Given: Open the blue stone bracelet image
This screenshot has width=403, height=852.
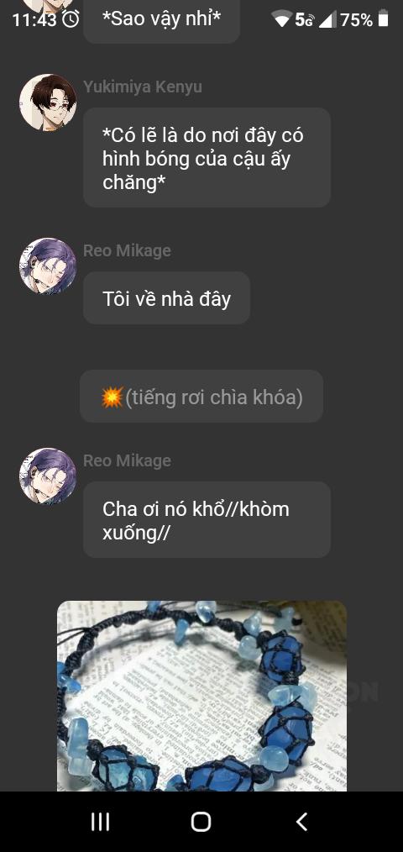Looking at the screenshot, I should pyautogui.click(x=201, y=696).
